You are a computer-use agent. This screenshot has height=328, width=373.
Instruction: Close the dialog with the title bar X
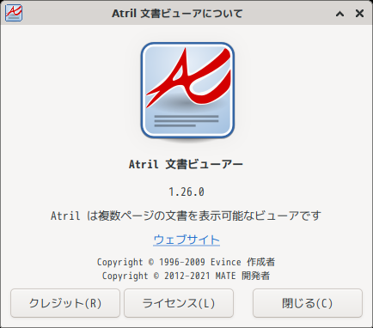coord(359,14)
